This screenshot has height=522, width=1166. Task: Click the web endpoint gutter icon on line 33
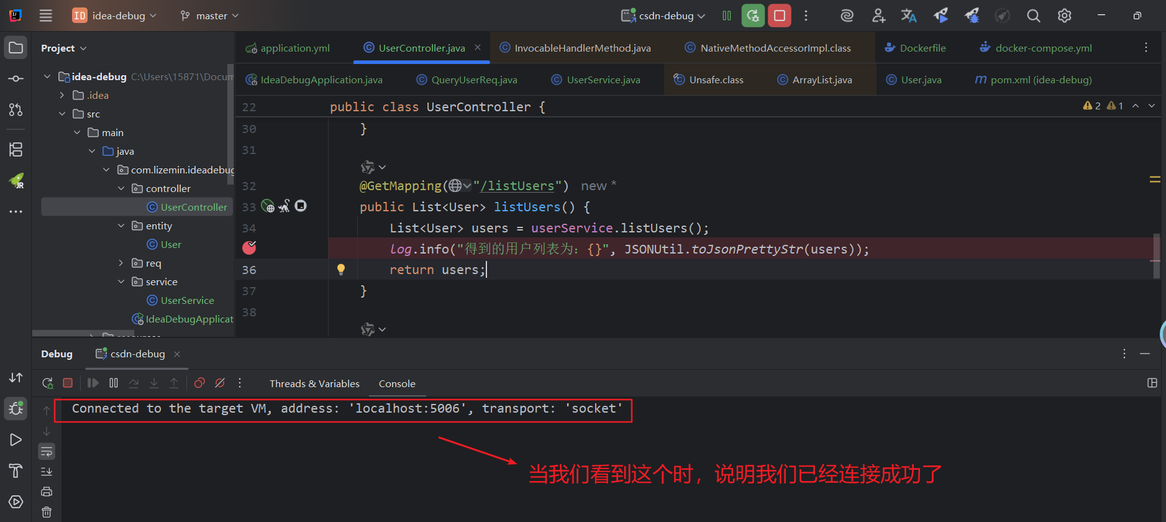[268, 206]
